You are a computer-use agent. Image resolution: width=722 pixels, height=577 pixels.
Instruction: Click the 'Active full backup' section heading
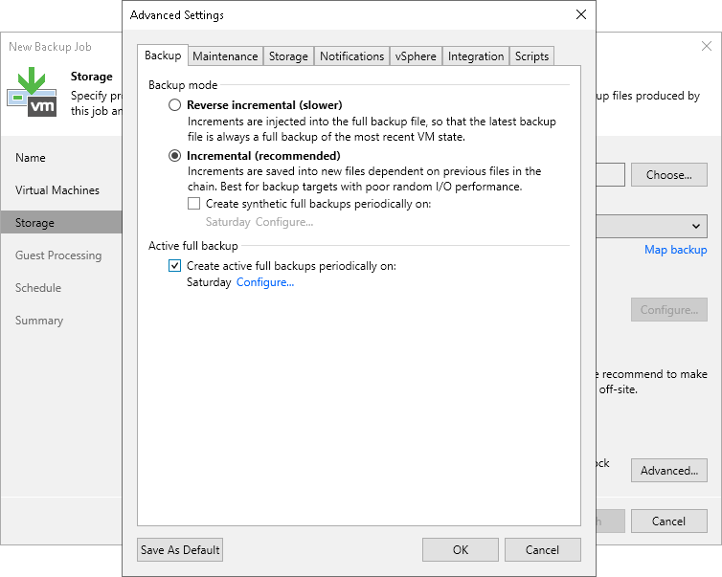[x=192, y=246]
